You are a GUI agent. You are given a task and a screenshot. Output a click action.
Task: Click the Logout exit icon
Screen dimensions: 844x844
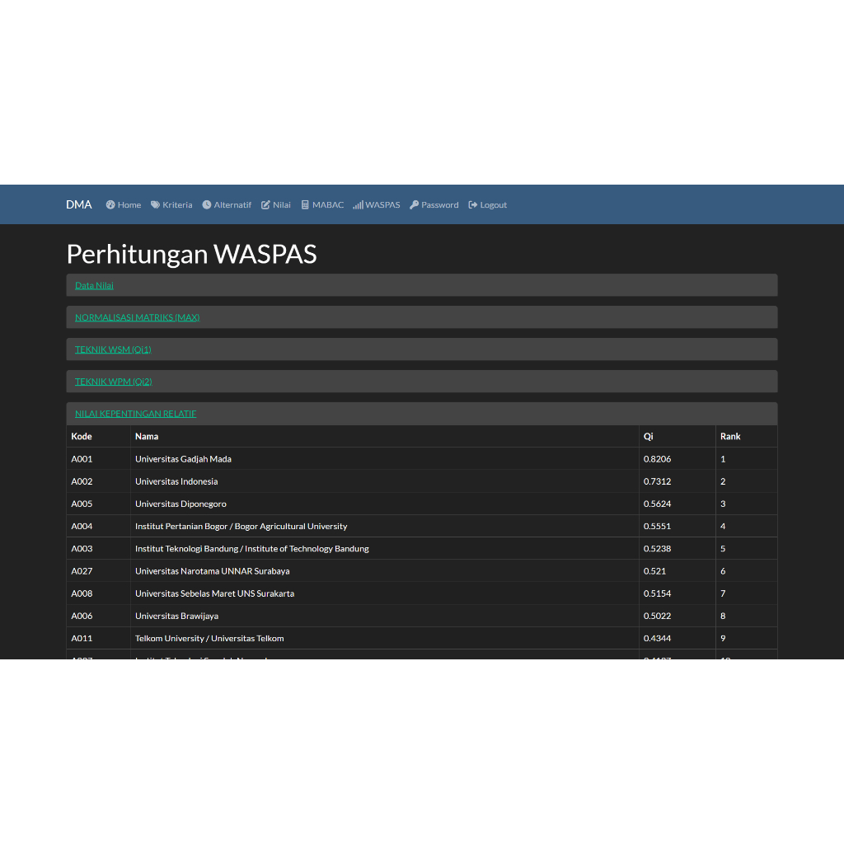click(x=472, y=204)
